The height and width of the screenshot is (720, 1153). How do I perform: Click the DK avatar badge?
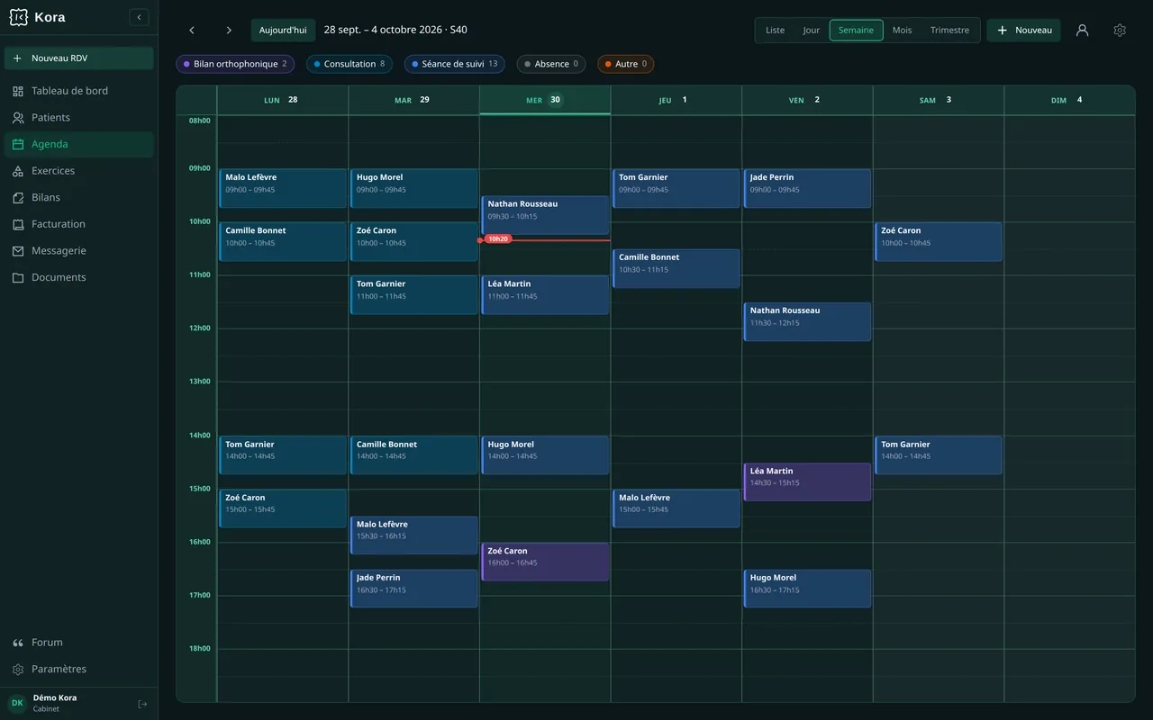(x=17, y=704)
